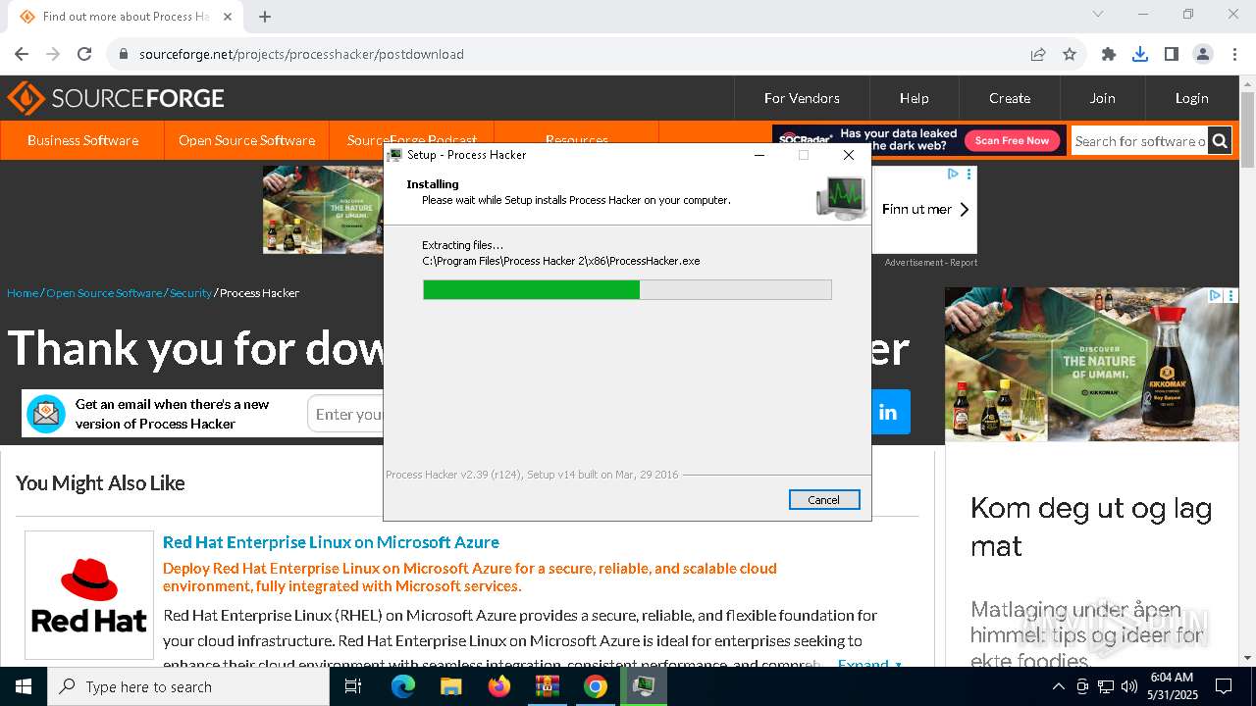Click the Search for software field

1139,141
